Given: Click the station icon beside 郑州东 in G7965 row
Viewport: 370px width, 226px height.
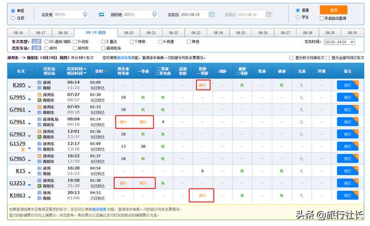Looking at the screenshot, I should 39,156.
